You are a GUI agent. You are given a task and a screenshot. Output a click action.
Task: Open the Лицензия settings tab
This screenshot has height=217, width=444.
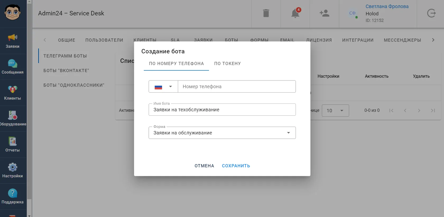(x=319, y=40)
